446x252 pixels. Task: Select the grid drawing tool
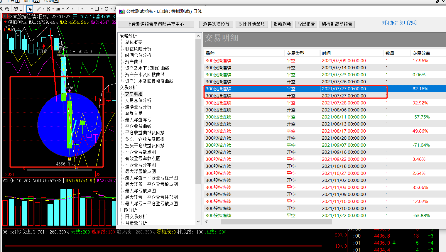(x=87, y=9)
